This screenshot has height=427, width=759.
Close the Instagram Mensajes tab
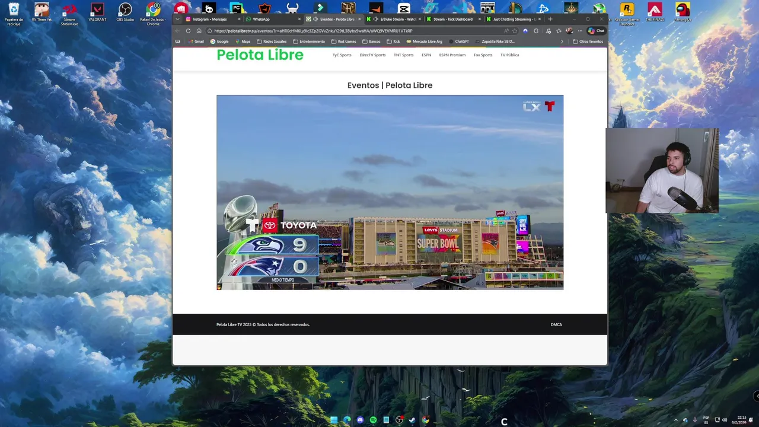[239, 19]
